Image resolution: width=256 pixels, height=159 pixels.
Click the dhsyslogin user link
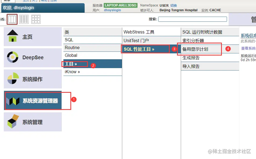click(x=112, y=10)
